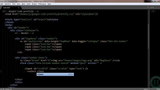Open the View menu
This screenshot has width=160, height=90.
[x=18, y=4]
